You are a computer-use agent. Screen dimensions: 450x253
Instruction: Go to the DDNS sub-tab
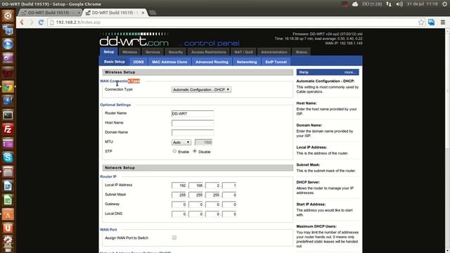pyautogui.click(x=139, y=62)
